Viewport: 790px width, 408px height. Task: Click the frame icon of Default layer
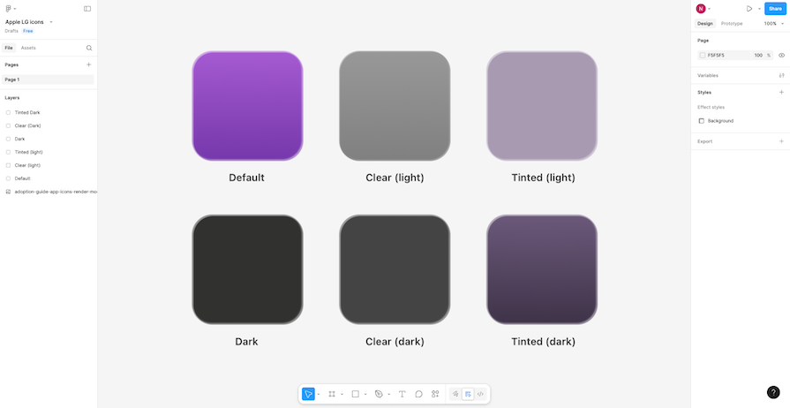click(x=8, y=178)
